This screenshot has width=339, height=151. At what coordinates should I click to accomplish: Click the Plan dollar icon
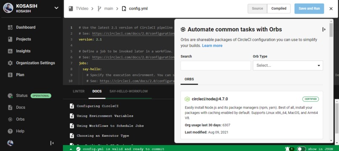pyautogui.click(x=10, y=75)
